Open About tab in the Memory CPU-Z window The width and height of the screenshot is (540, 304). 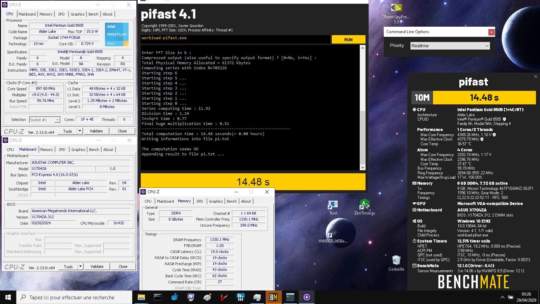pyautogui.click(x=246, y=201)
